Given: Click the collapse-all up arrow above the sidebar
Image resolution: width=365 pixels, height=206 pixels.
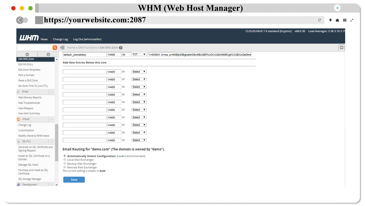Looking at the screenshot, I should coord(27,54).
